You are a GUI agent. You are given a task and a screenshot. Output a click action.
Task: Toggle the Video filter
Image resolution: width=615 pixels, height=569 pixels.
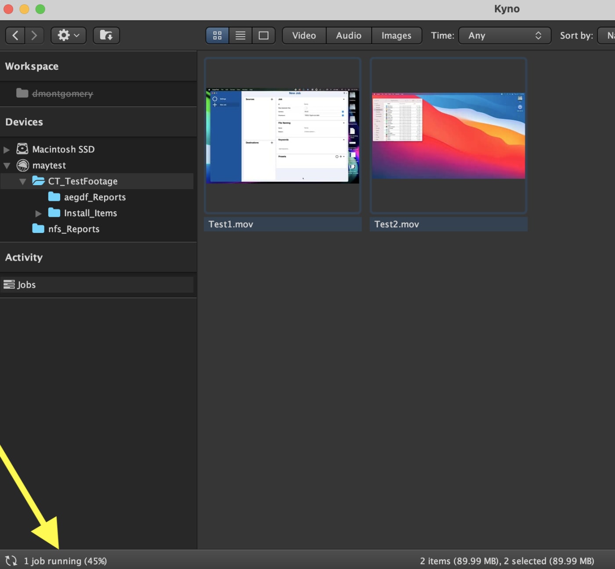tap(304, 36)
